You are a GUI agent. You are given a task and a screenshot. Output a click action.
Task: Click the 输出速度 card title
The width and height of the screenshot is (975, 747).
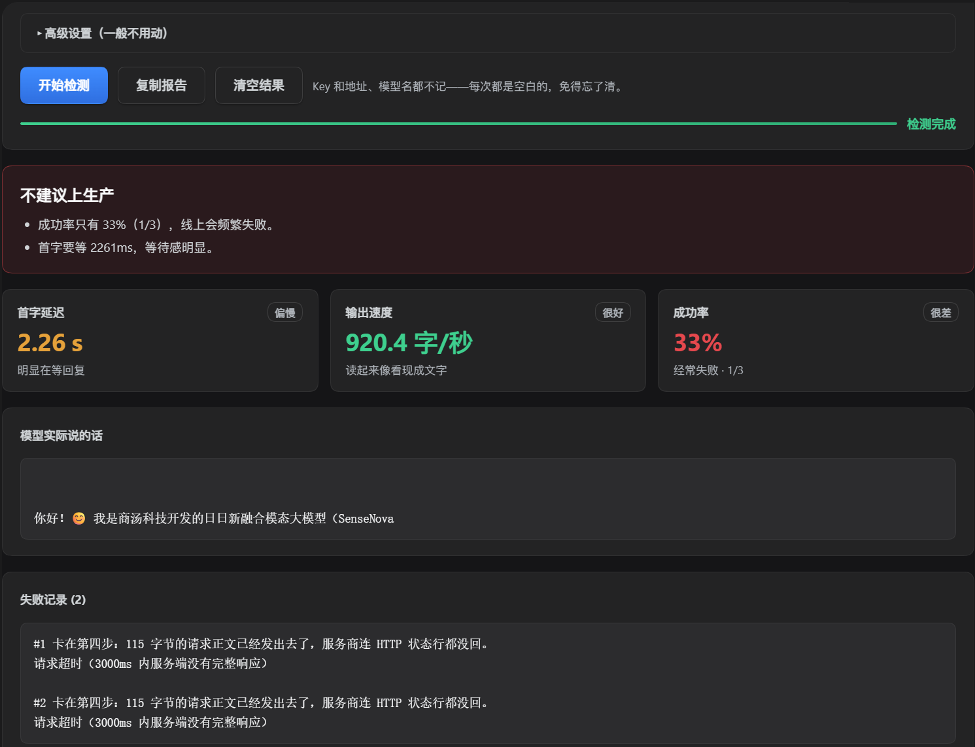369,313
